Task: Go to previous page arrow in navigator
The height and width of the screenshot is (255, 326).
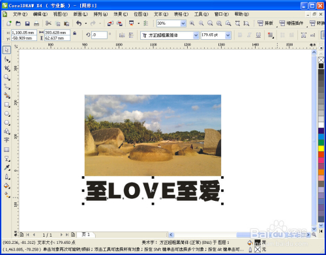Action: [34, 235]
